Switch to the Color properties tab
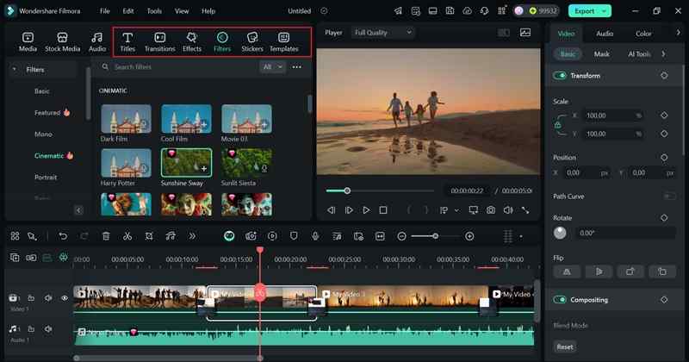 [x=643, y=34]
